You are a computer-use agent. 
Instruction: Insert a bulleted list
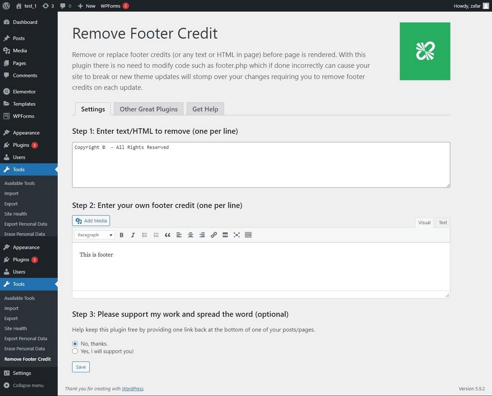144,235
